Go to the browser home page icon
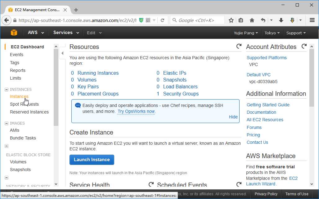Image resolution: width=319 pixels, height=199 pixels. 252,20
